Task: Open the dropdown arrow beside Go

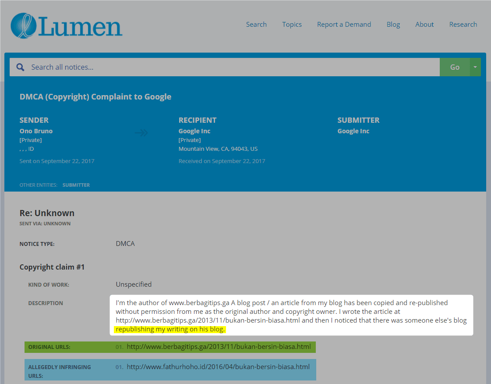Action: (x=475, y=67)
